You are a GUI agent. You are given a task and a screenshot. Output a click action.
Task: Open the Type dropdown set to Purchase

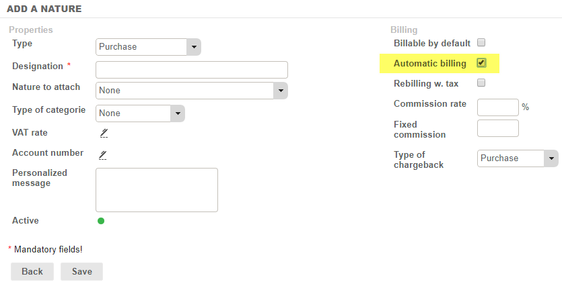point(149,47)
